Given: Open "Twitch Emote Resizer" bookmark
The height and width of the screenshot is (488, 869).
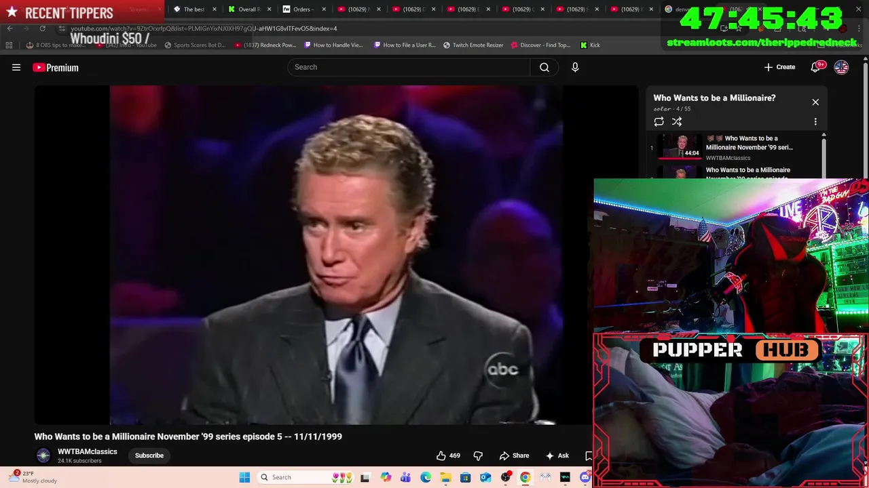Looking at the screenshot, I should [473, 45].
